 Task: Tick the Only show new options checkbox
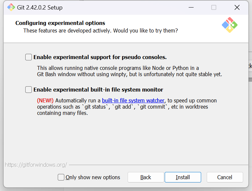[61, 177]
